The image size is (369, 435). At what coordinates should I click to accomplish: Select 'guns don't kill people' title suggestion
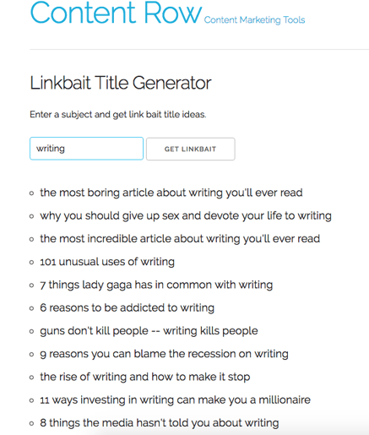pos(149,331)
